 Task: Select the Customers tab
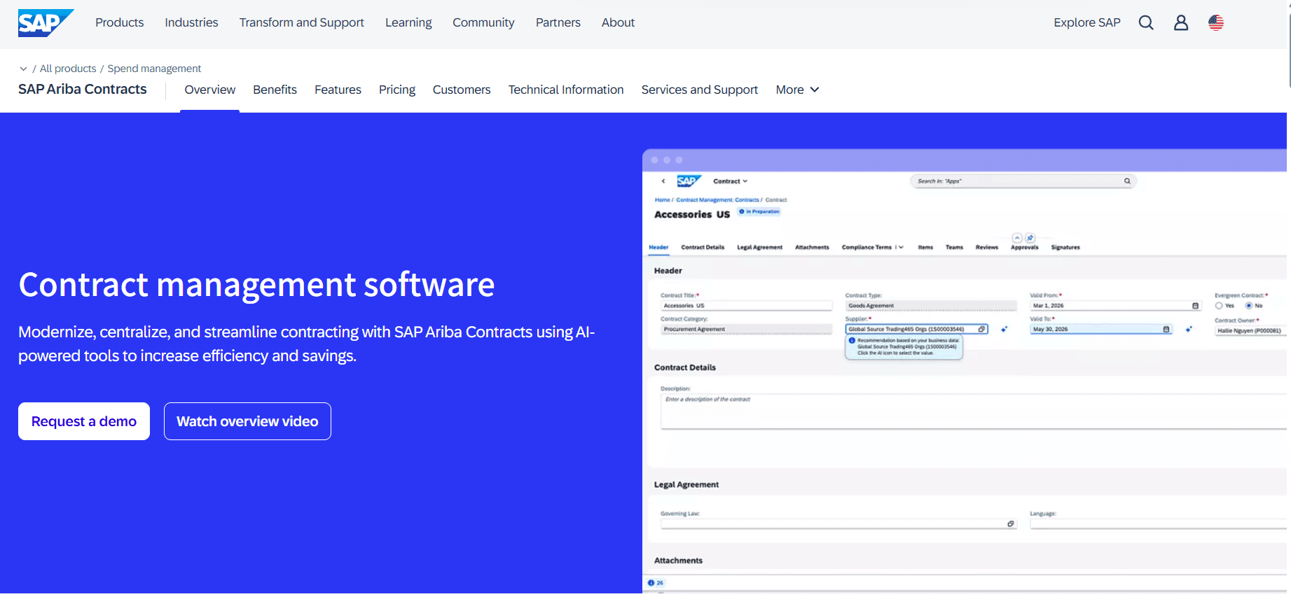[462, 90]
